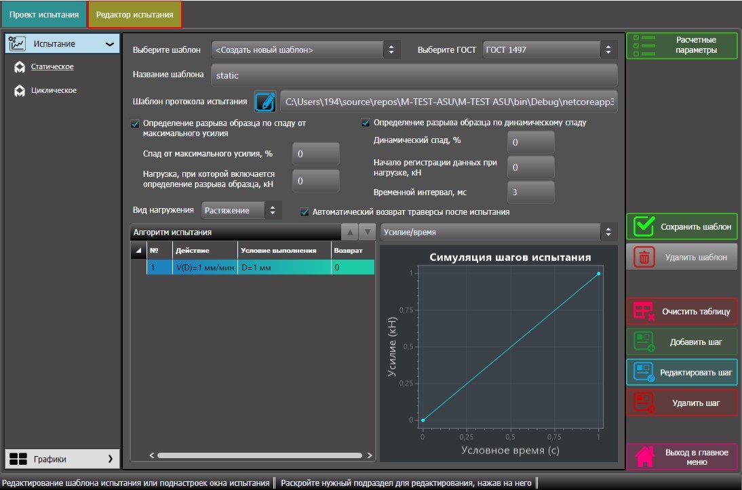Click Начало регистрации данных load field

point(530,167)
